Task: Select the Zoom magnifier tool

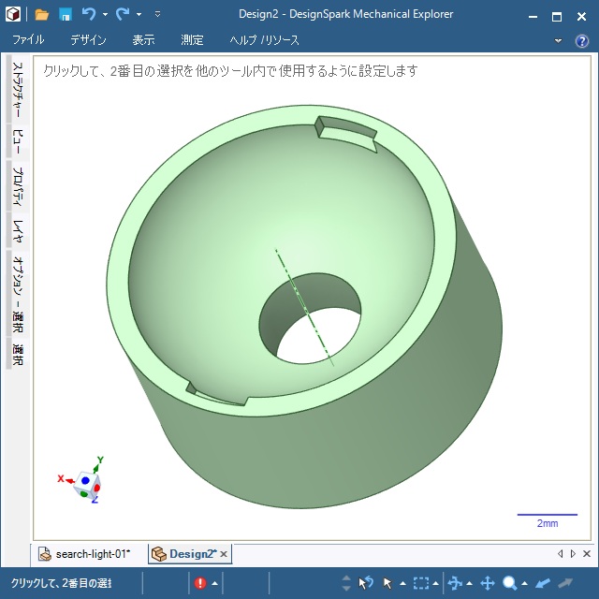Action: pyautogui.click(x=510, y=583)
